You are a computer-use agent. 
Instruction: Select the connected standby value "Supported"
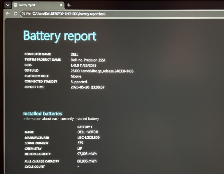[x=79, y=82]
